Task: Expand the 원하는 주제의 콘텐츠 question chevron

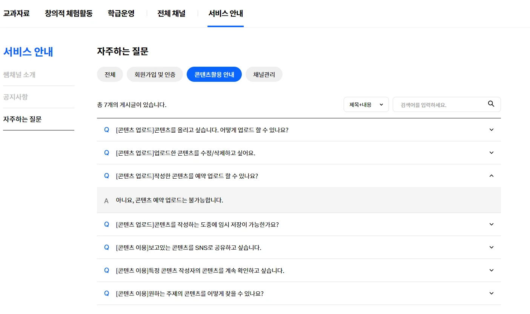Action: (x=491, y=293)
